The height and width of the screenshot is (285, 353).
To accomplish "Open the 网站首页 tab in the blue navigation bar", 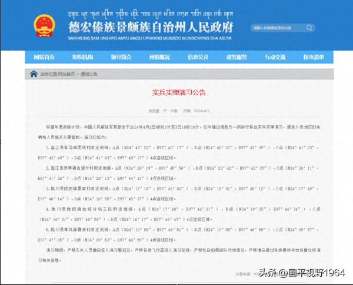I will 44,57.
